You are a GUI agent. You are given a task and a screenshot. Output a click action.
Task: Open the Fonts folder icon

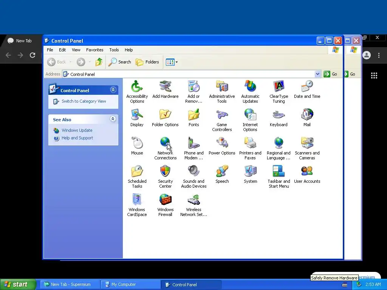tap(194, 118)
